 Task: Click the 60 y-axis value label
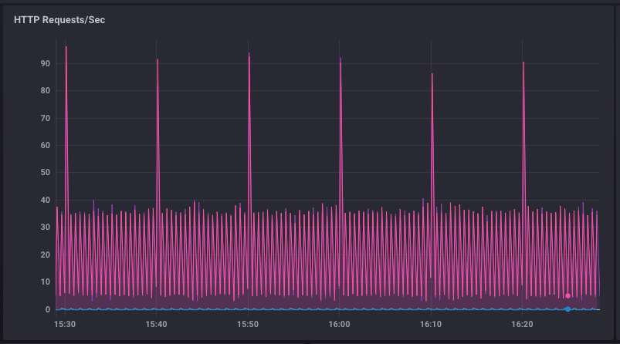tap(45, 145)
